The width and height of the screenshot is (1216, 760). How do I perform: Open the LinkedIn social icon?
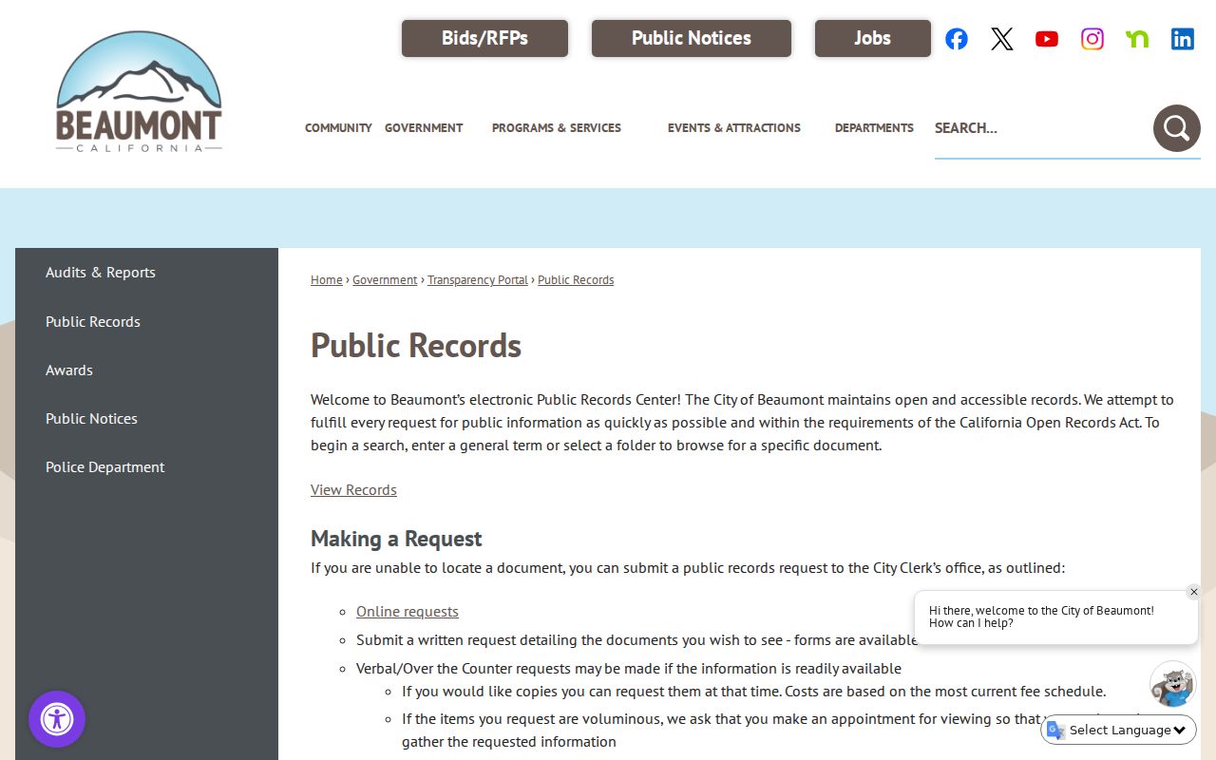(x=1183, y=39)
